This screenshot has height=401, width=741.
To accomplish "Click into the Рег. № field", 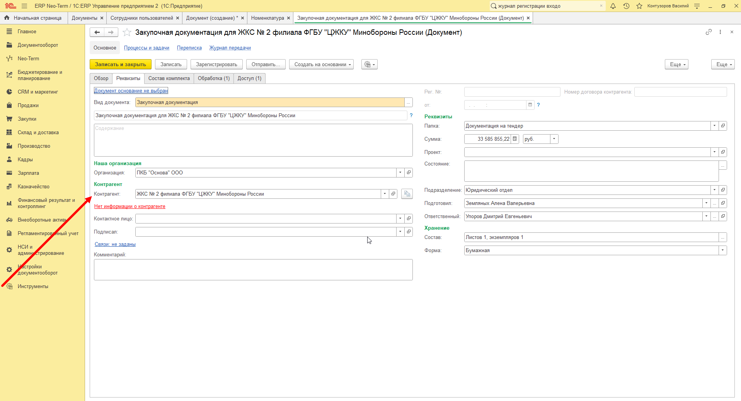I will [512, 92].
